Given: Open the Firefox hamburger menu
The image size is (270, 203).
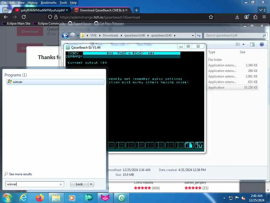Looking at the screenshot, I should pos(264,17).
